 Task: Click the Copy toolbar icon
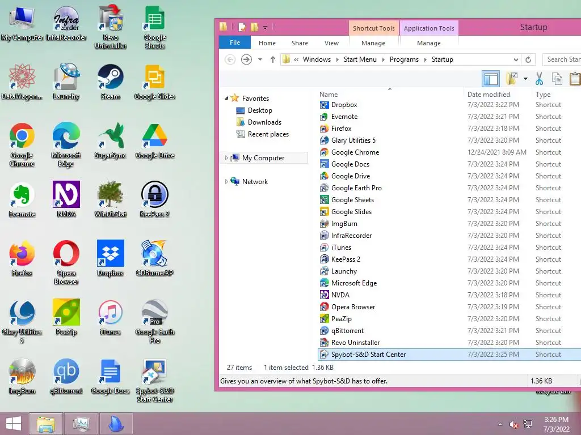557,78
